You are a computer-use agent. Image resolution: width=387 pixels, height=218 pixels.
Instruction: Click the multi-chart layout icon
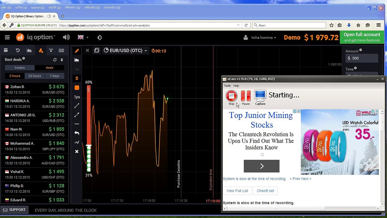pyautogui.click(x=97, y=51)
